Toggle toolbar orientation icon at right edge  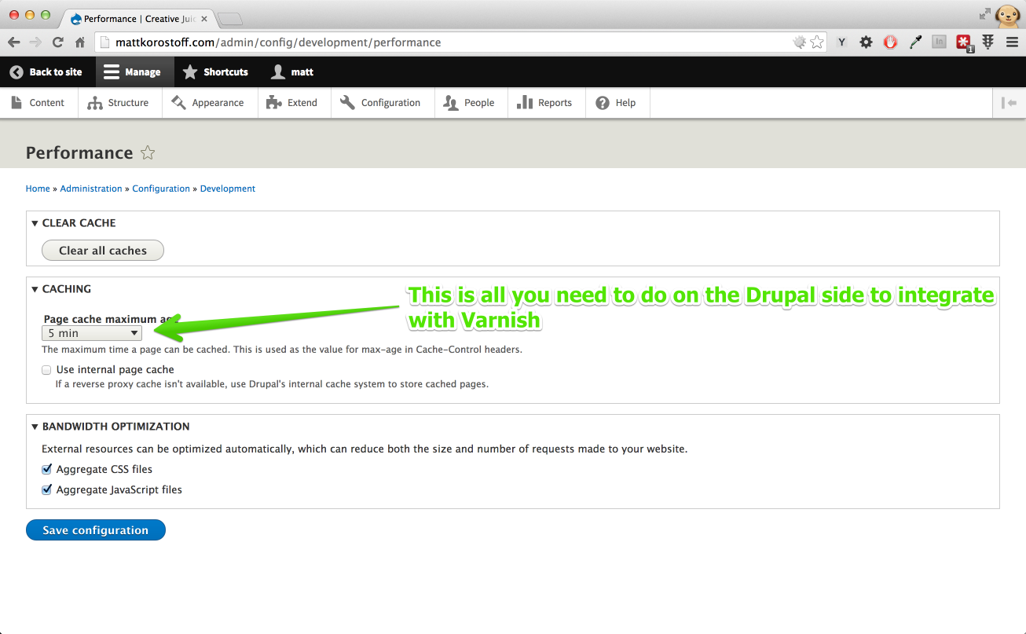(x=1010, y=103)
